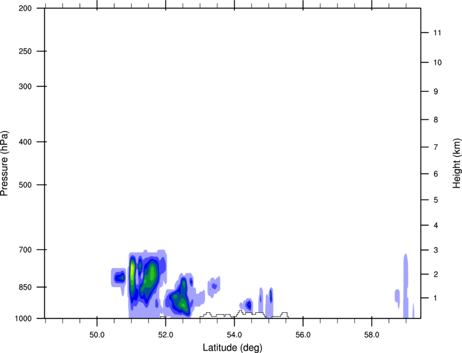Select the 850 hPa tick label

pyautogui.click(x=25, y=287)
